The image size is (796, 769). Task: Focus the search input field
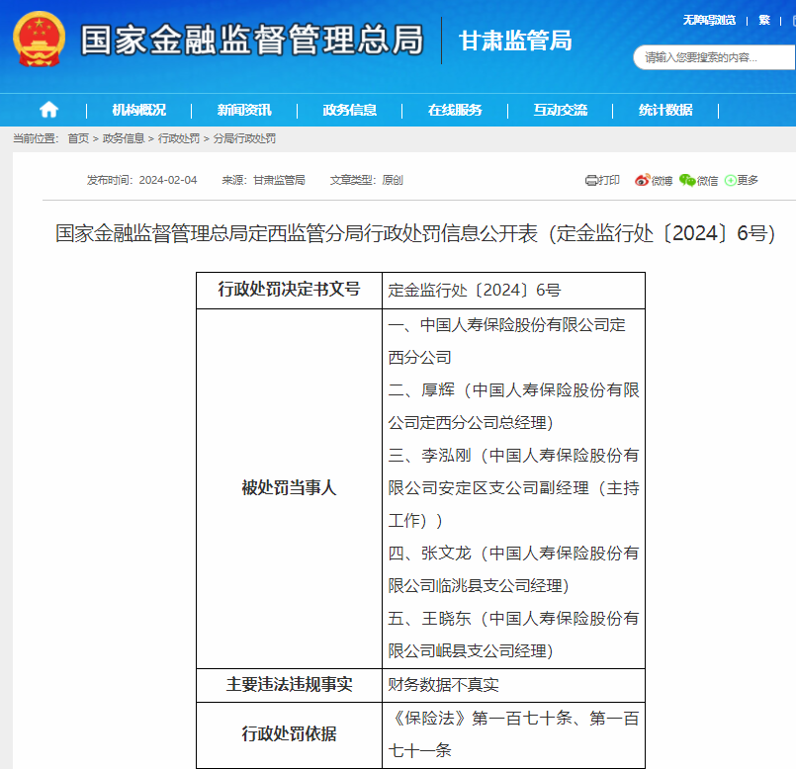click(714, 57)
